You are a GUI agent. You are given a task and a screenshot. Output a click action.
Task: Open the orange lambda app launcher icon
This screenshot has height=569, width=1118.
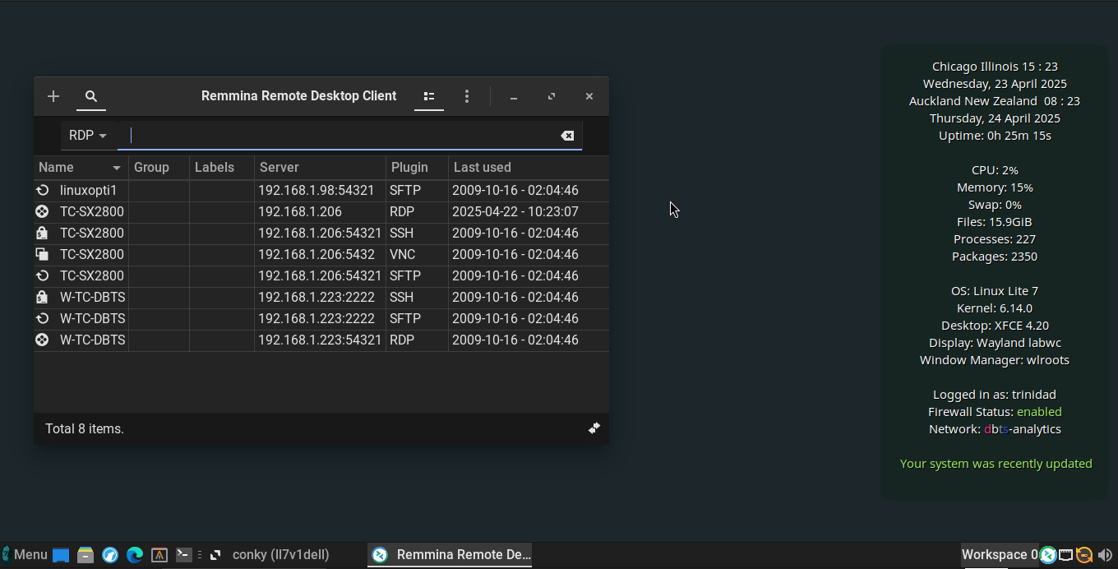pyautogui.click(x=159, y=555)
